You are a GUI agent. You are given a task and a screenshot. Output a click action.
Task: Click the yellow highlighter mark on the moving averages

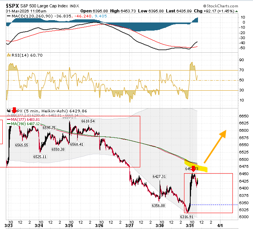tap(196, 165)
